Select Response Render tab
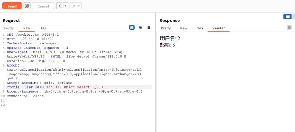295x132 pixels. tap(218, 28)
